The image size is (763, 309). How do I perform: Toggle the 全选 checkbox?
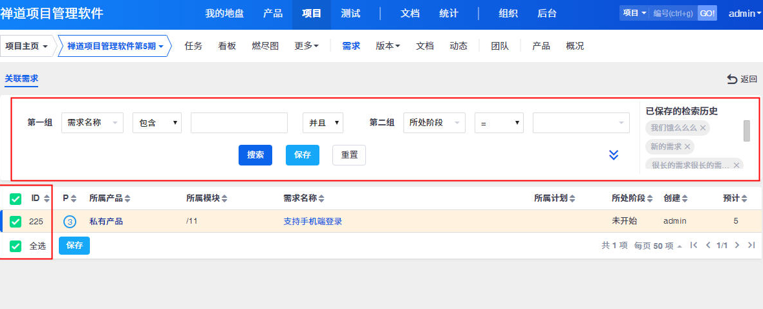[x=16, y=246]
